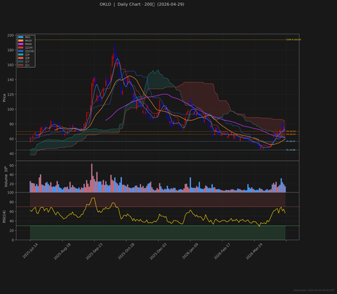Click the 20 tick on RSI axis
Image resolution: width=337 pixels, height=294 pixels.
coord(11,231)
